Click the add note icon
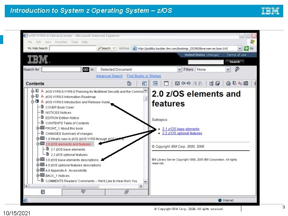This screenshot has width=288, height=216. point(212,84)
